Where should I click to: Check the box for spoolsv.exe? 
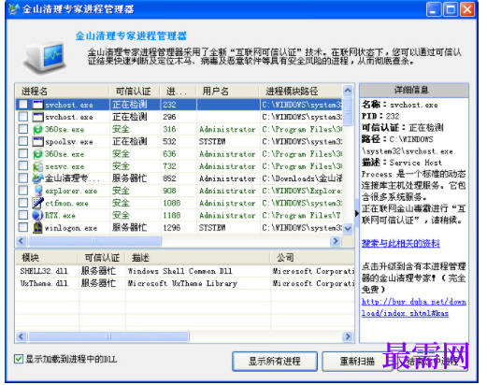pyautogui.click(x=23, y=141)
